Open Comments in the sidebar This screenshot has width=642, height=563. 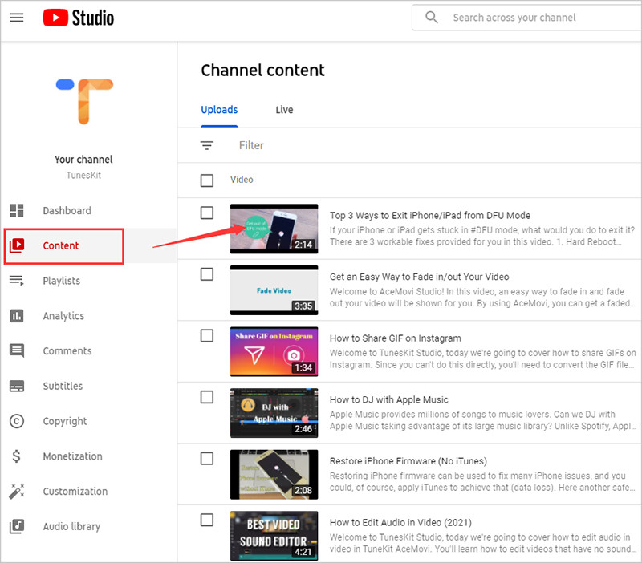pos(67,351)
